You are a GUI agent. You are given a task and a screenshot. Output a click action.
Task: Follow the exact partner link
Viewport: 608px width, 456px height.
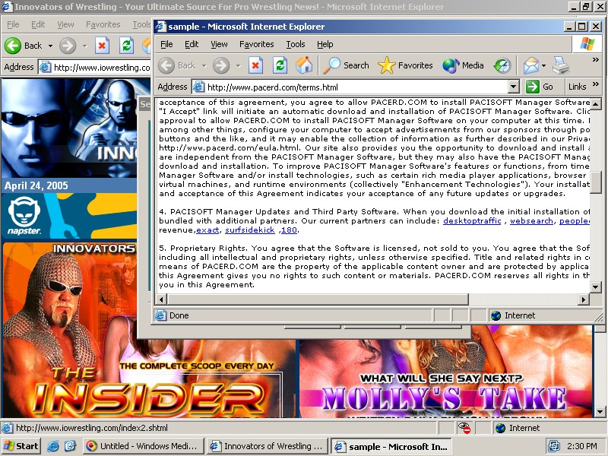point(207,230)
